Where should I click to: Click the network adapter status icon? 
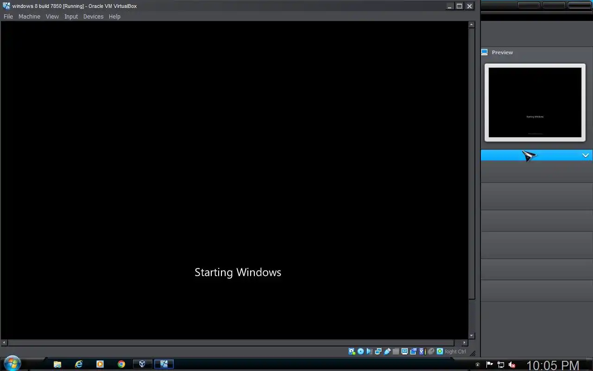[x=378, y=352]
